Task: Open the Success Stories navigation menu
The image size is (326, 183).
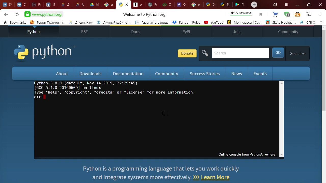Action: [x=205, y=74]
